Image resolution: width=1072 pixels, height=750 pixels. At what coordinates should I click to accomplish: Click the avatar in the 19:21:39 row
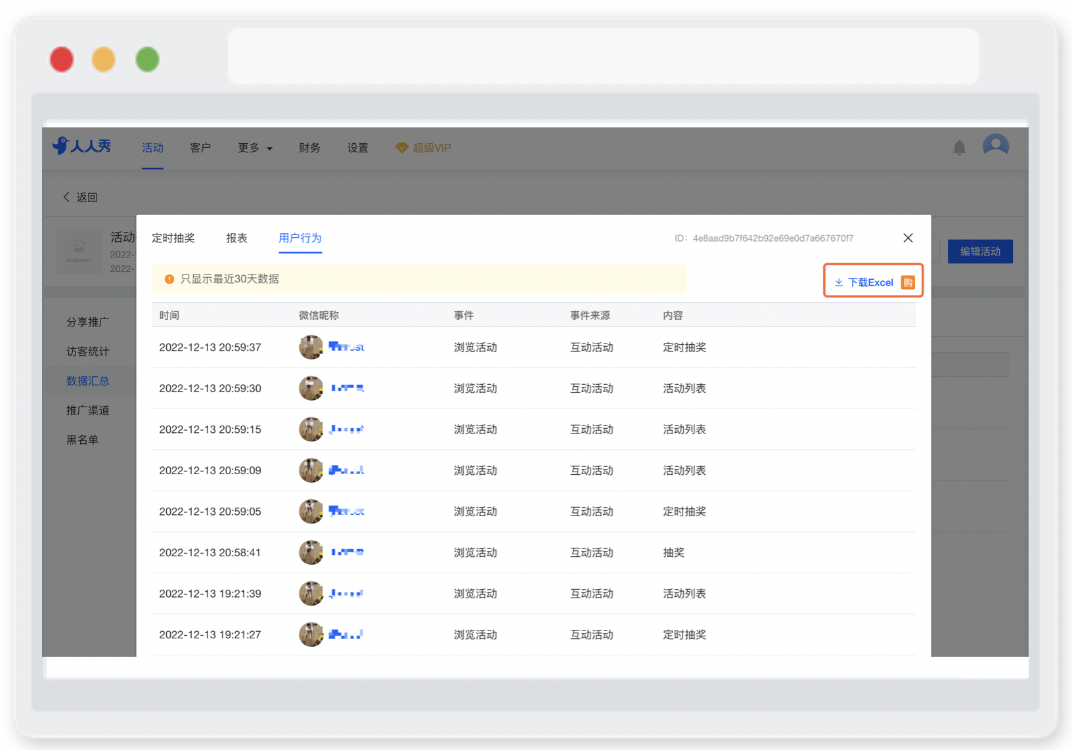(311, 593)
